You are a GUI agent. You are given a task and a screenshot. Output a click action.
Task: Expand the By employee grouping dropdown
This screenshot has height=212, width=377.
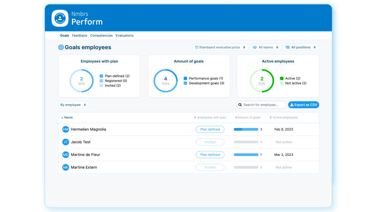(x=74, y=105)
